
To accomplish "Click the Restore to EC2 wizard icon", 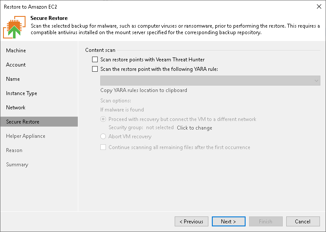I will coord(14,27).
